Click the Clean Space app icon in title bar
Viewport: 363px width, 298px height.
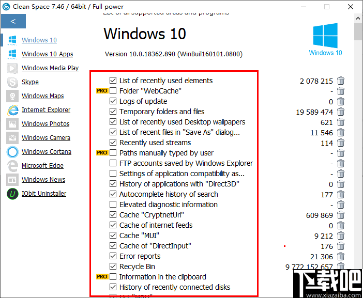point(6,7)
